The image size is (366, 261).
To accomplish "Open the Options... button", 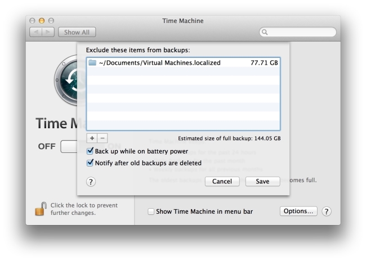I will point(298,211).
